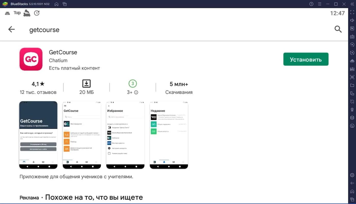This screenshot has height=204, width=356.
Task: Click the Есть платный контент label
Action: click(x=75, y=68)
